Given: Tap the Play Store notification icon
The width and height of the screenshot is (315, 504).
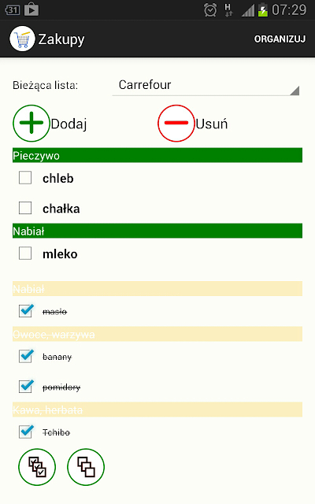Looking at the screenshot, I should (x=31, y=9).
